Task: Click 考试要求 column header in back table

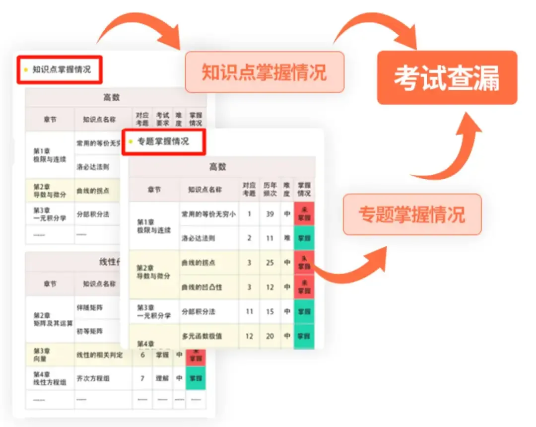Action: [162, 119]
